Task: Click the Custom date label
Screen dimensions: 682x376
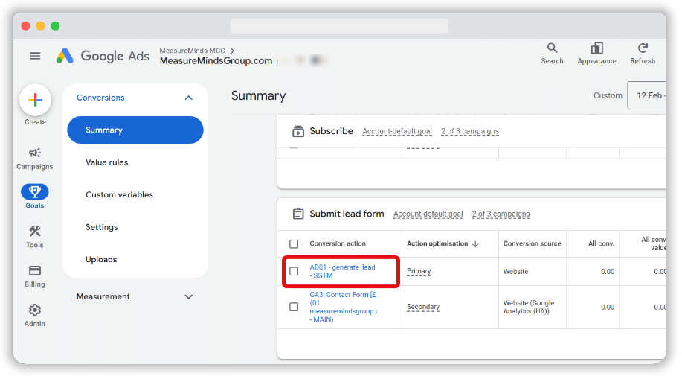Action: click(x=608, y=95)
